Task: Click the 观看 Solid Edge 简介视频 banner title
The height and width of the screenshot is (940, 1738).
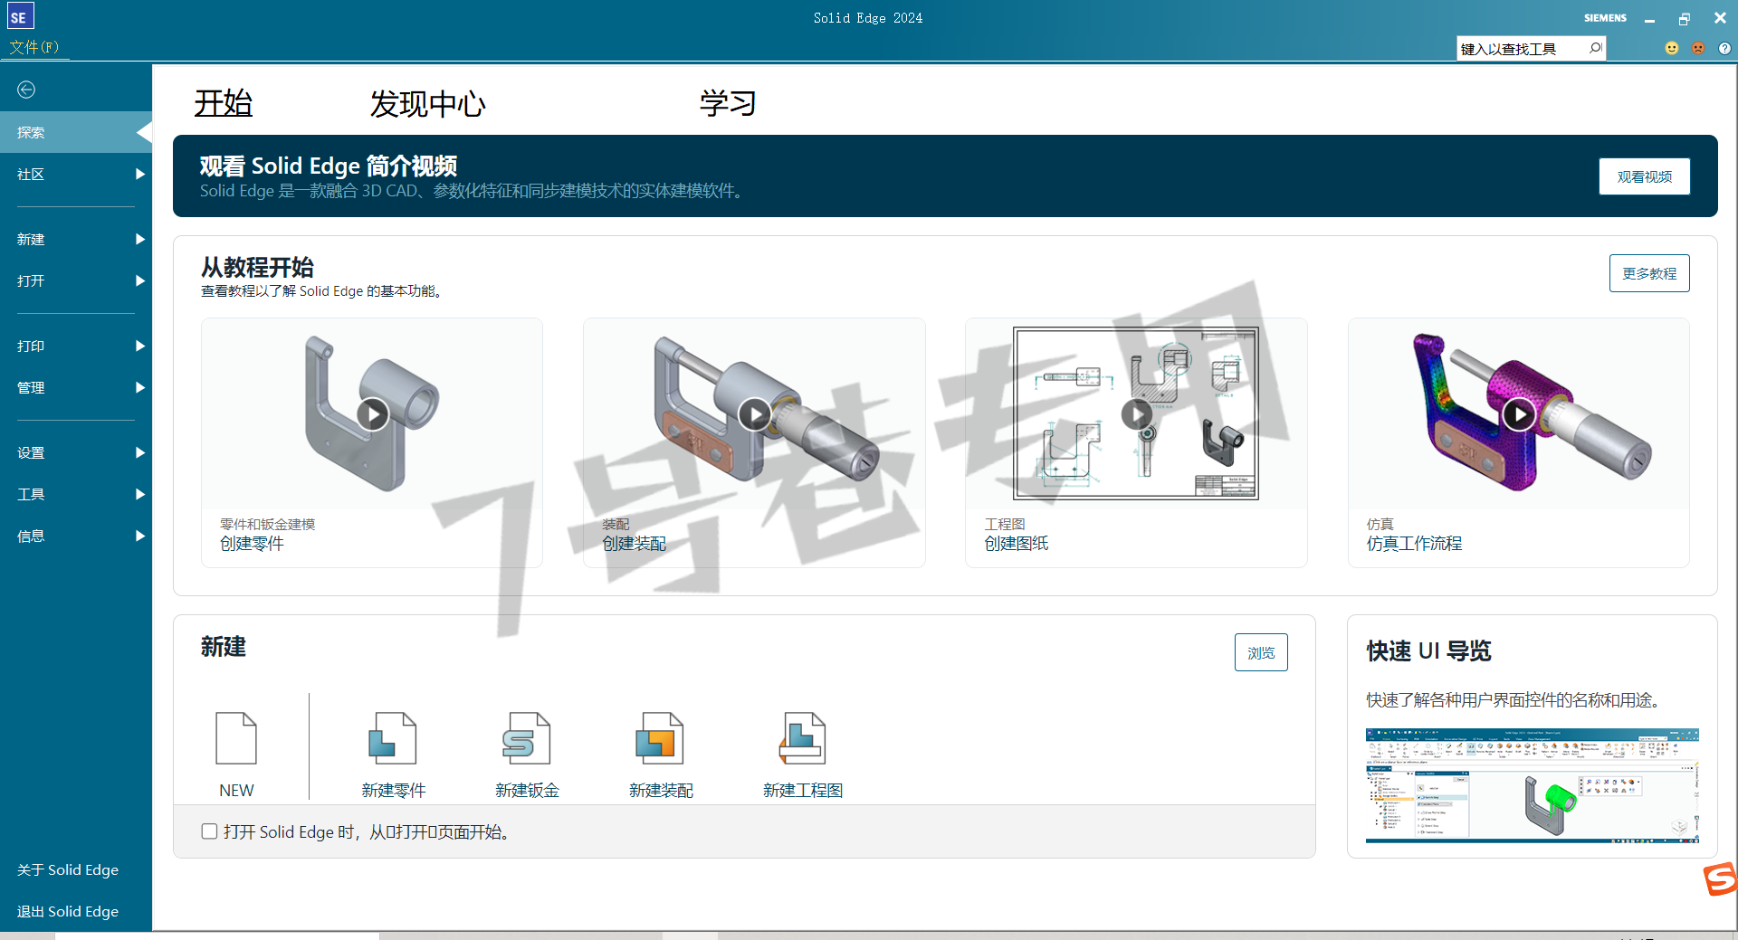Action: [x=329, y=166]
